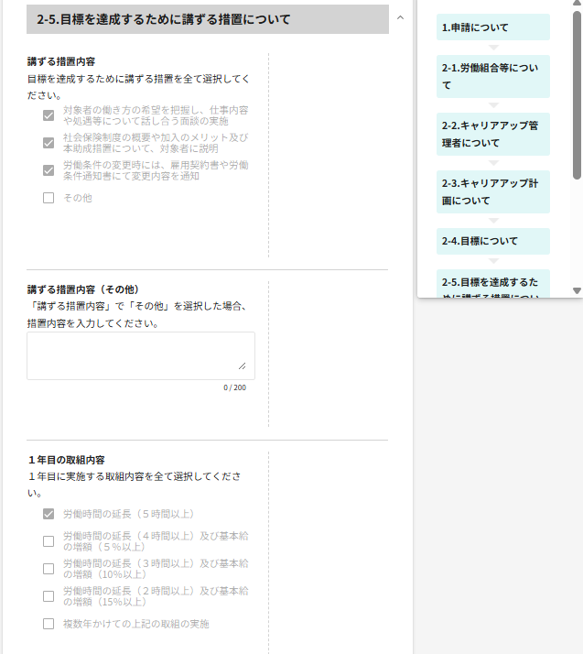The width and height of the screenshot is (583, 654).
Task: Check 複数年かけての上記の取組の実施 box
Action: [49, 624]
